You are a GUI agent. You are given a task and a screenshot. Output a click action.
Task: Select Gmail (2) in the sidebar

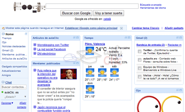tap(8, 50)
